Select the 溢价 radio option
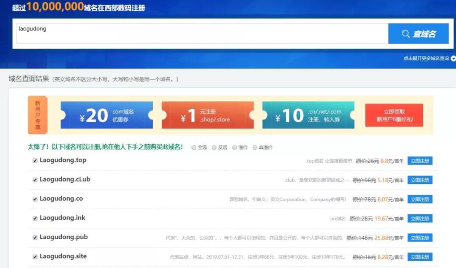This screenshot has width=456, height=268. click(235, 147)
